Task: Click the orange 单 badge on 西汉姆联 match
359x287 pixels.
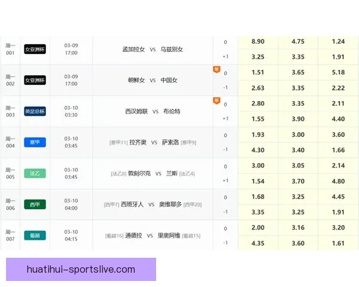Action: point(217,100)
